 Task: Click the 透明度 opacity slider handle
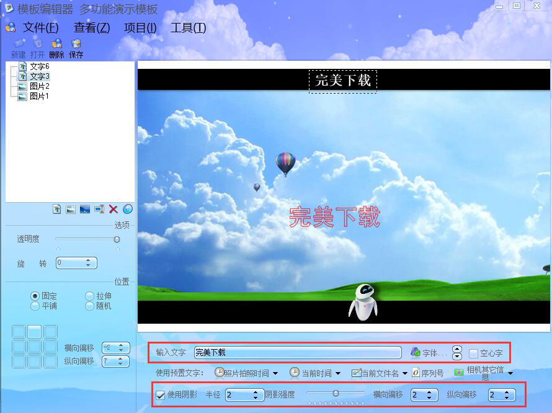(x=117, y=239)
